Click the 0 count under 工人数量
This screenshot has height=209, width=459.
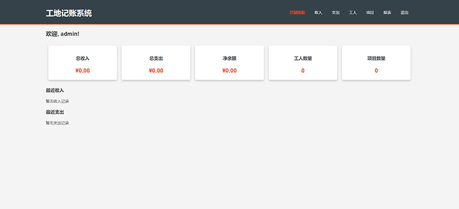click(303, 71)
